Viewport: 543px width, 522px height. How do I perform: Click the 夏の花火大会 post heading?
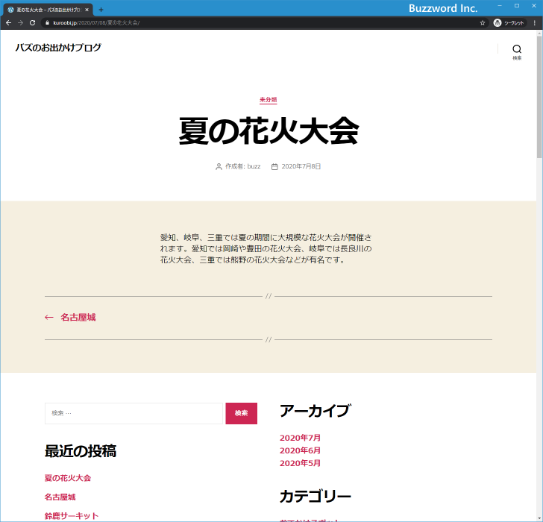pos(269,130)
